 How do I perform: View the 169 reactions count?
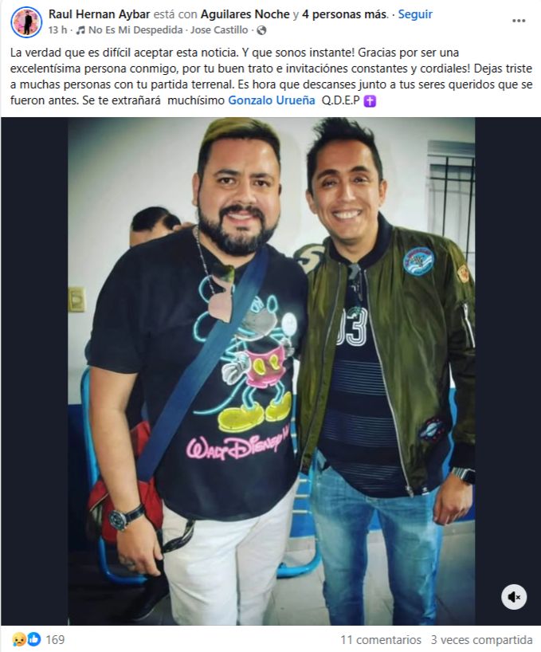pyautogui.click(x=55, y=639)
